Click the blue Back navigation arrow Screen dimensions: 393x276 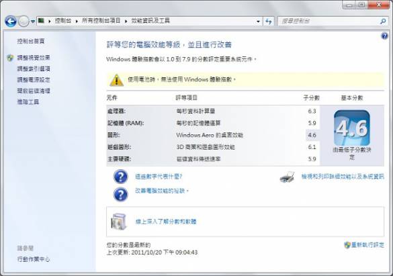tap(11, 21)
